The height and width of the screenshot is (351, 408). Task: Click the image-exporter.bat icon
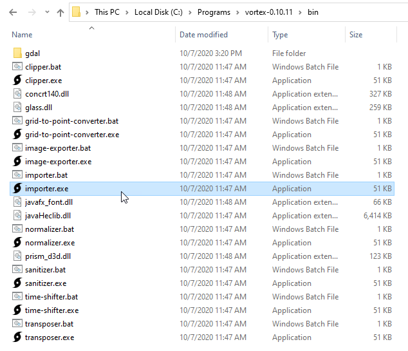(x=17, y=147)
